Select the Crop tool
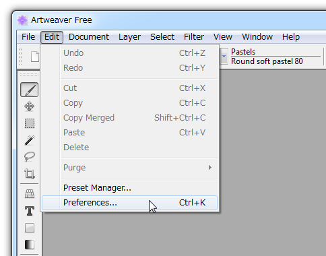The height and width of the screenshot is (256, 326). coord(30,174)
